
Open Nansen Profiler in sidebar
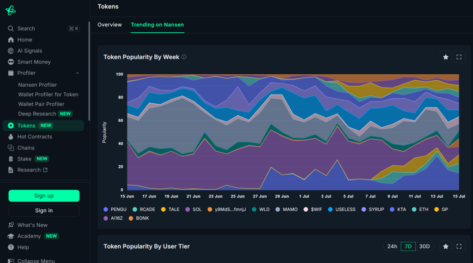pyautogui.click(x=37, y=85)
